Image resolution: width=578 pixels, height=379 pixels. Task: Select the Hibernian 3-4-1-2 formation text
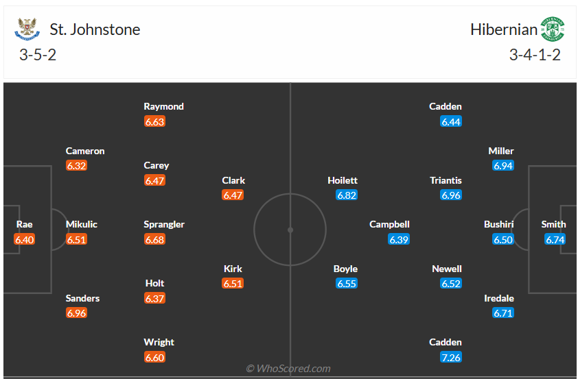[535, 55]
